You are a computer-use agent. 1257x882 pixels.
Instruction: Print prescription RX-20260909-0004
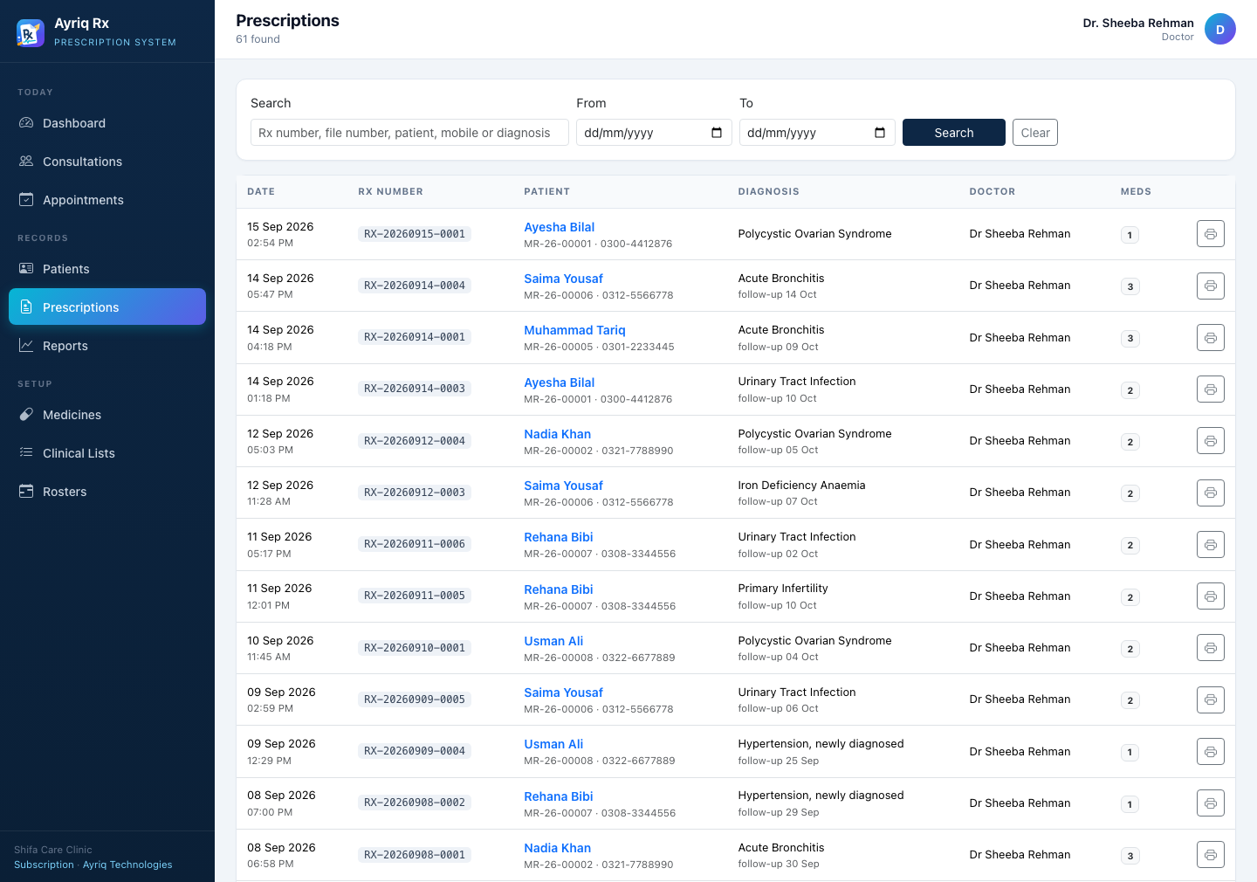pyautogui.click(x=1211, y=752)
